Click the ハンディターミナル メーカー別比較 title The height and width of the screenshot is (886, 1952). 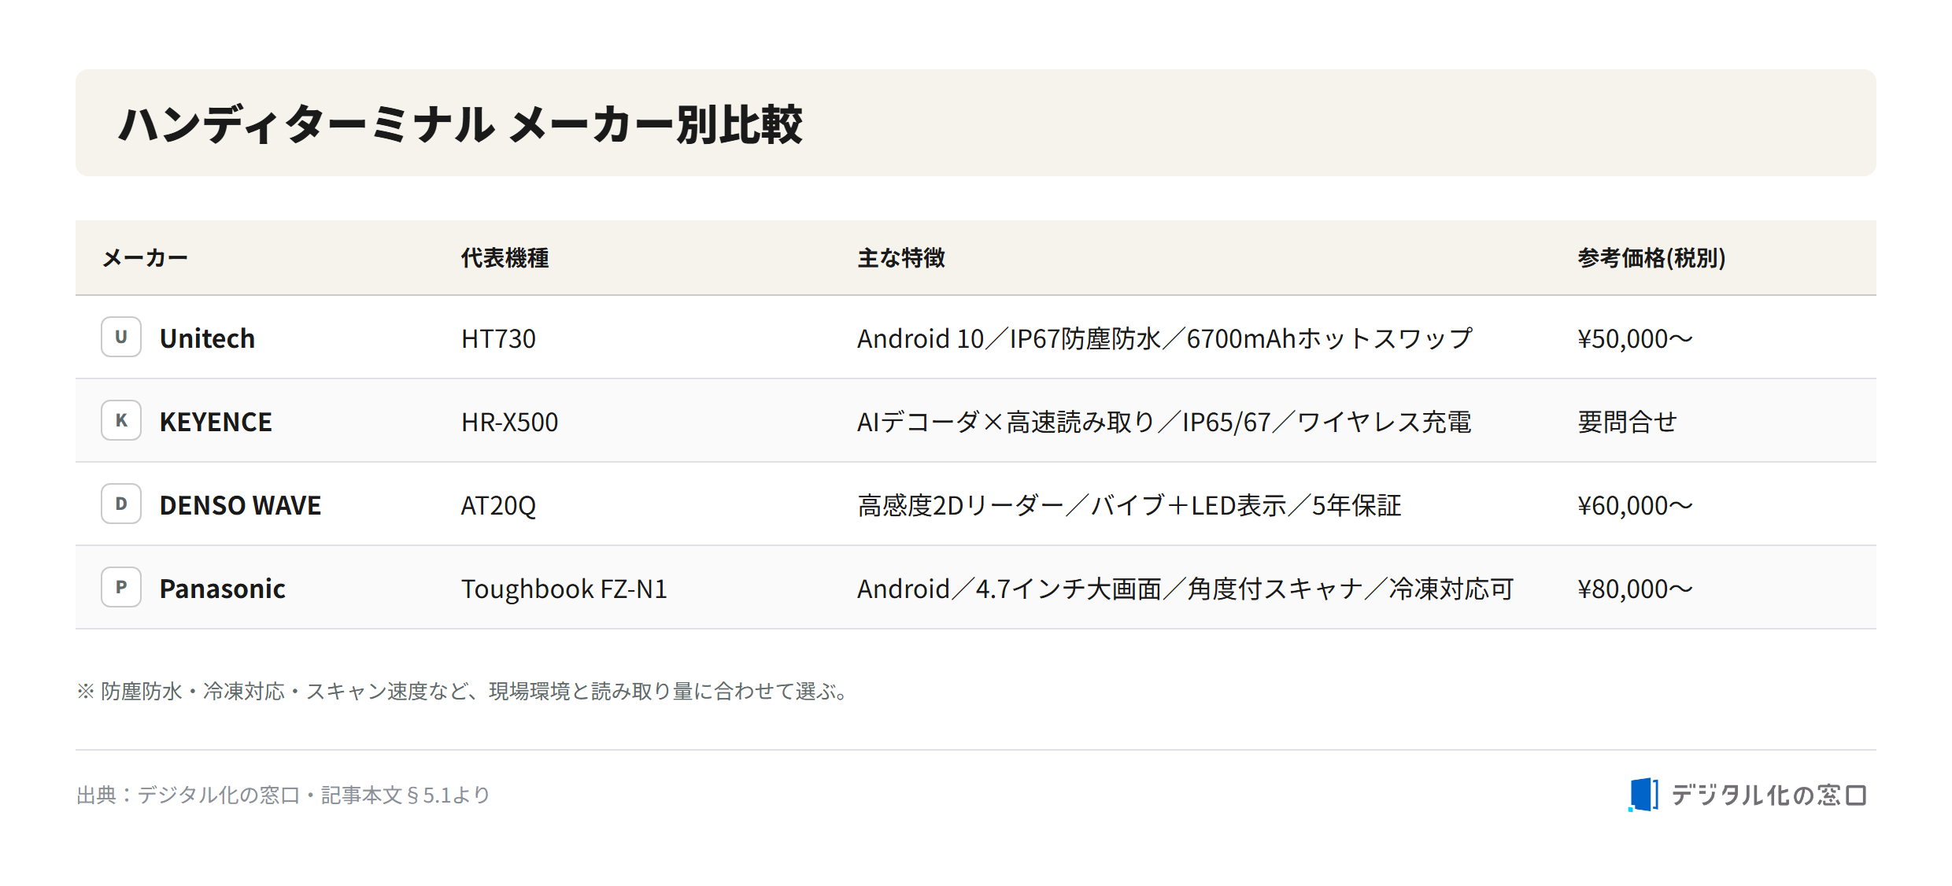pos(460,124)
